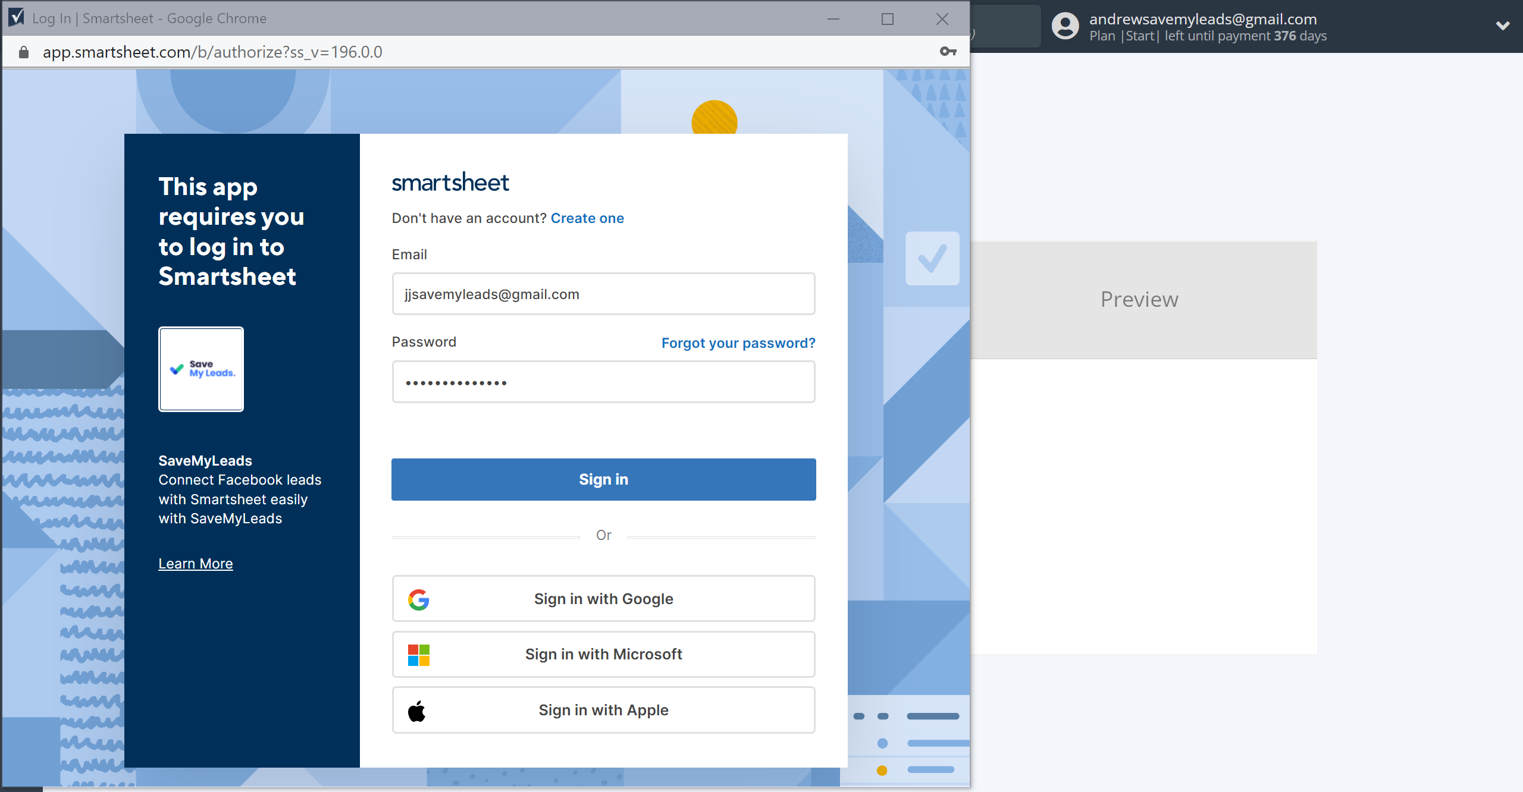Minimize the Smartsheet login window
The height and width of the screenshot is (792, 1523).
(833, 18)
